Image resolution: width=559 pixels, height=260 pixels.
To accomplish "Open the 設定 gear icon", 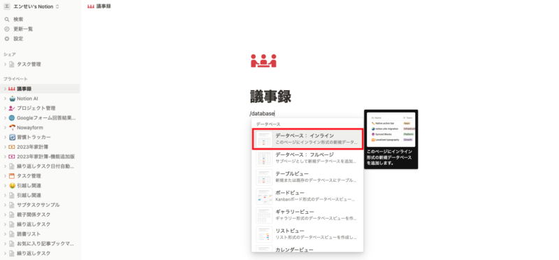I will click(7, 38).
